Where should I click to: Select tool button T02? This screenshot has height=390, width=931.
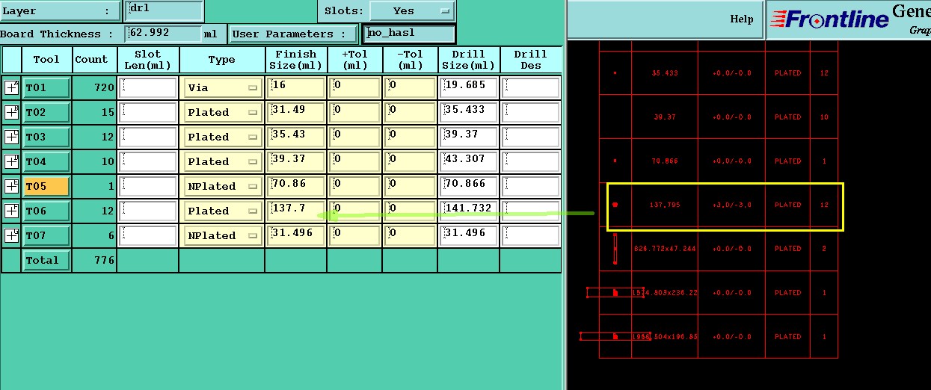(x=46, y=112)
